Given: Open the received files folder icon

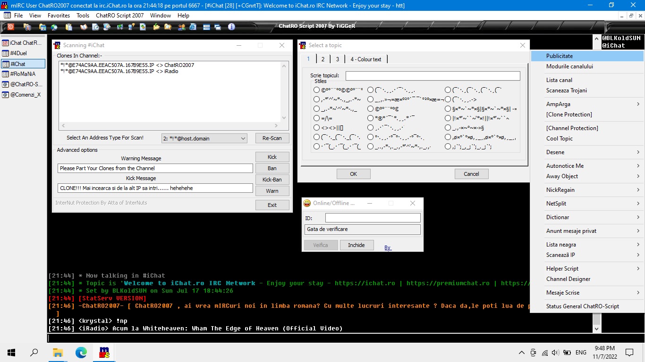Looking at the screenshot, I should click(156, 27).
